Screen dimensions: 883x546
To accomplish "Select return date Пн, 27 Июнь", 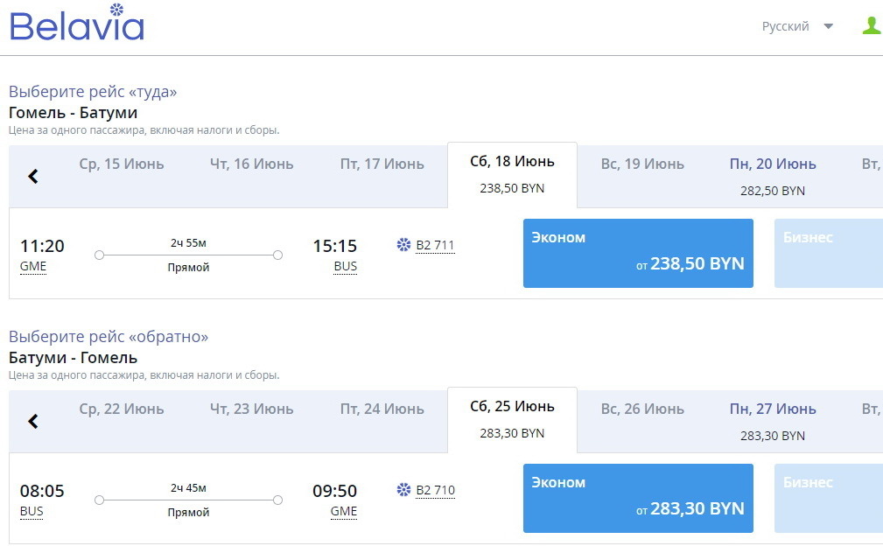I will point(773,421).
